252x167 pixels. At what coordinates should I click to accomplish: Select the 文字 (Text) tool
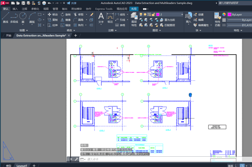point(101,18)
